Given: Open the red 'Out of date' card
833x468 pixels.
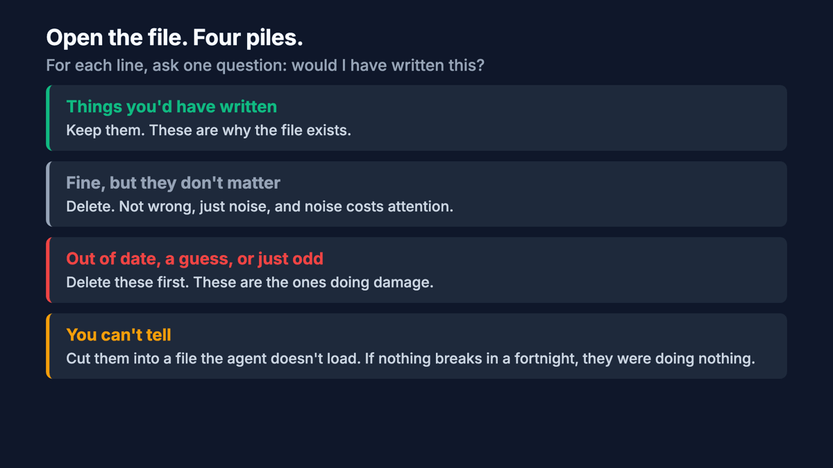Looking at the screenshot, I should [416, 270].
